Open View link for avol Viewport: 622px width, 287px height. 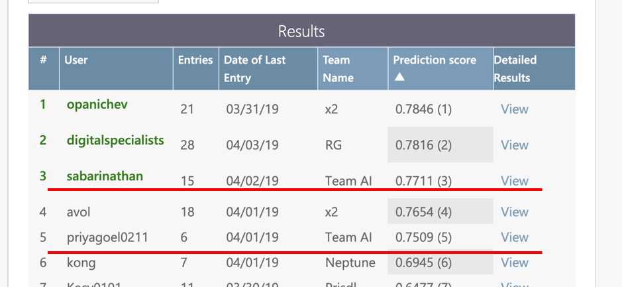tap(515, 212)
